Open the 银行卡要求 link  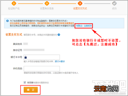coord(60,61)
